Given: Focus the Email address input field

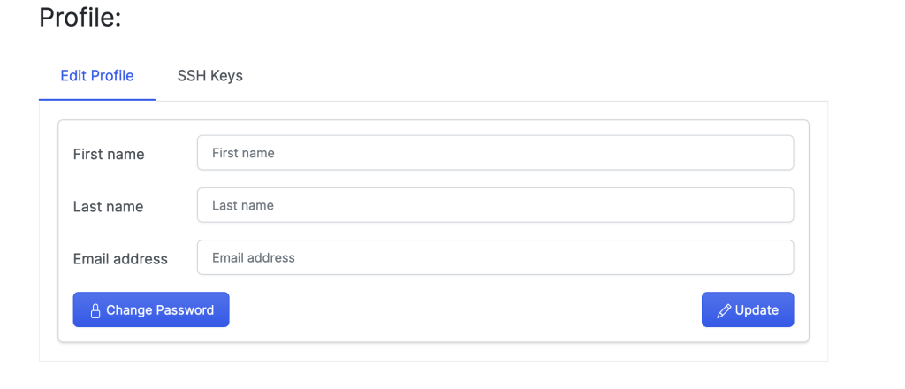Looking at the screenshot, I should click(x=495, y=257).
